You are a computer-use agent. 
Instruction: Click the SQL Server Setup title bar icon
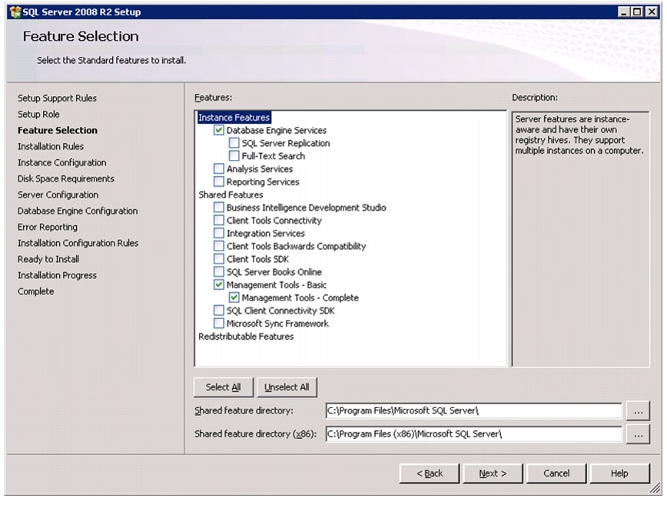point(15,12)
